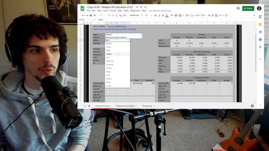The height and width of the screenshot is (151, 269).
Task: Collapse the toolbar with the up chevron
Action: [254, 16]
